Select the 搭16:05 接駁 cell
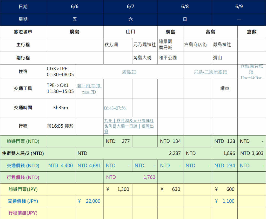The width and height of the screenshot is (266, 219). 60,126
